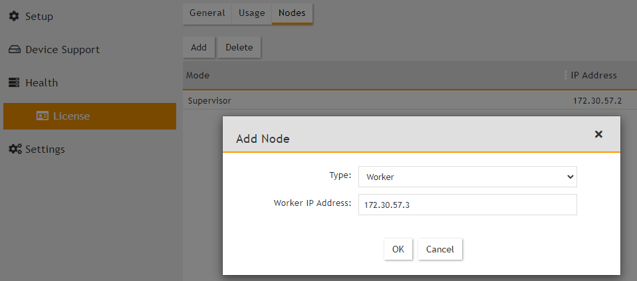Click the IP Address column handle dots
The image size is (637, 281).
click(x=565, y=76)
